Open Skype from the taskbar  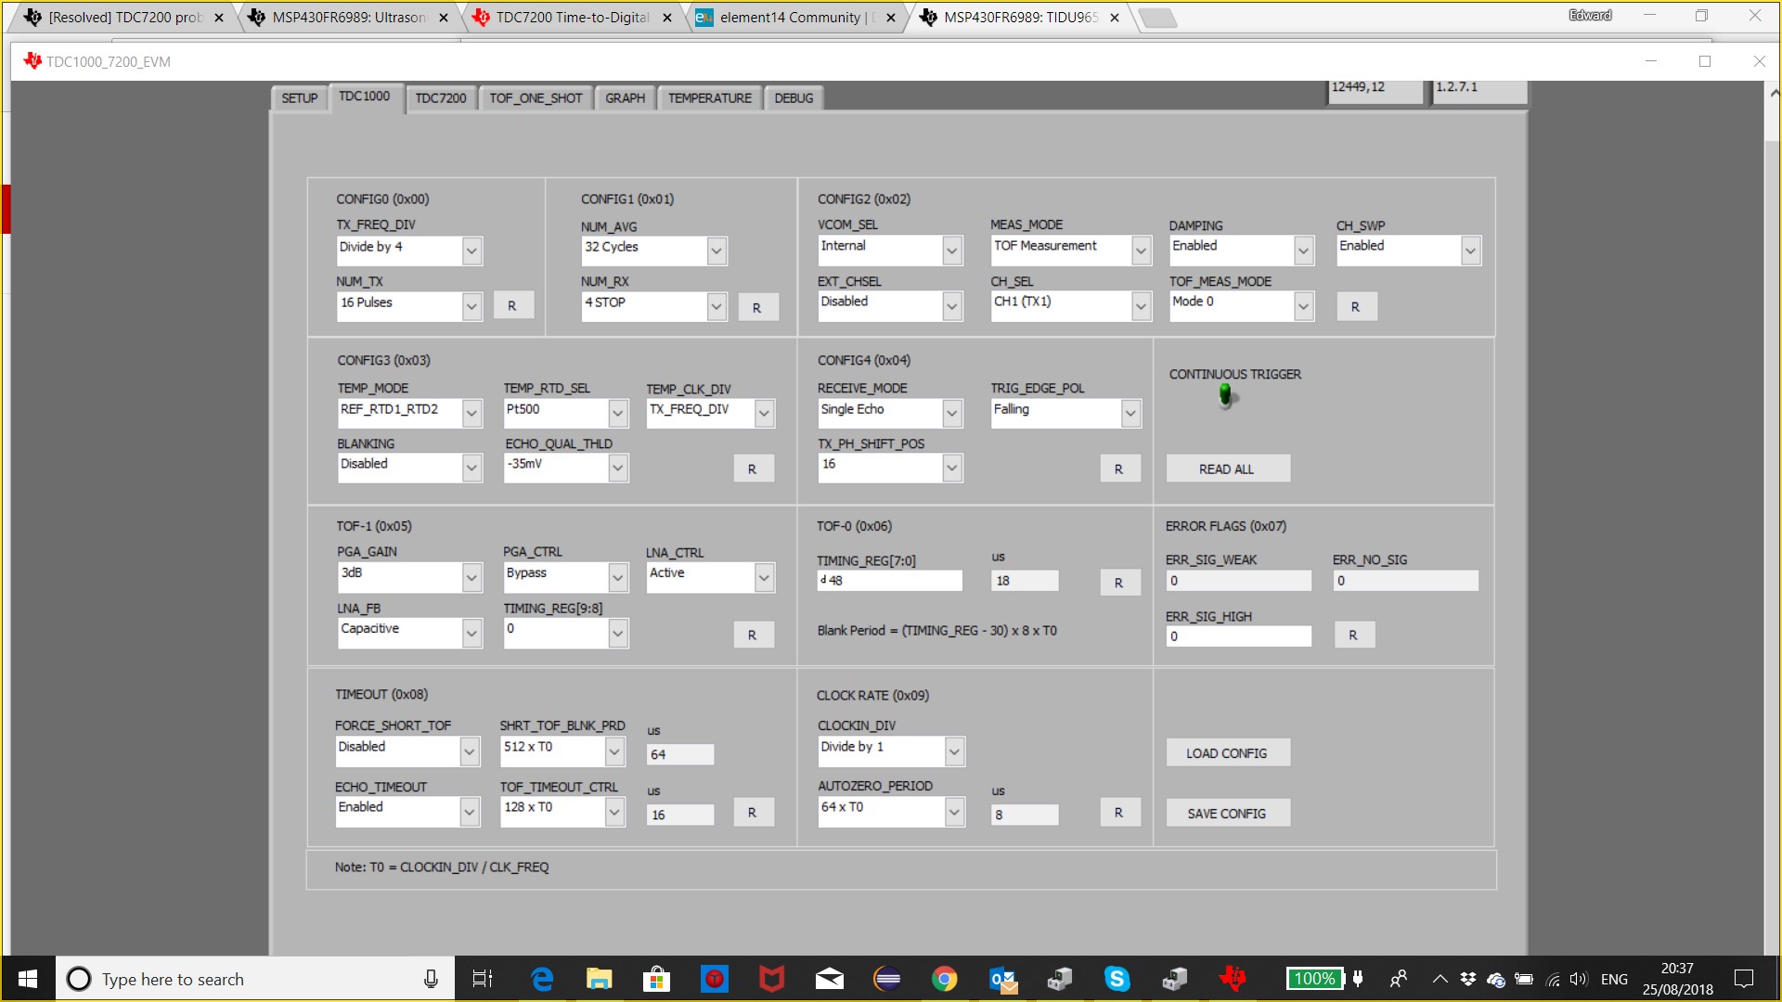coord(1117,979)
